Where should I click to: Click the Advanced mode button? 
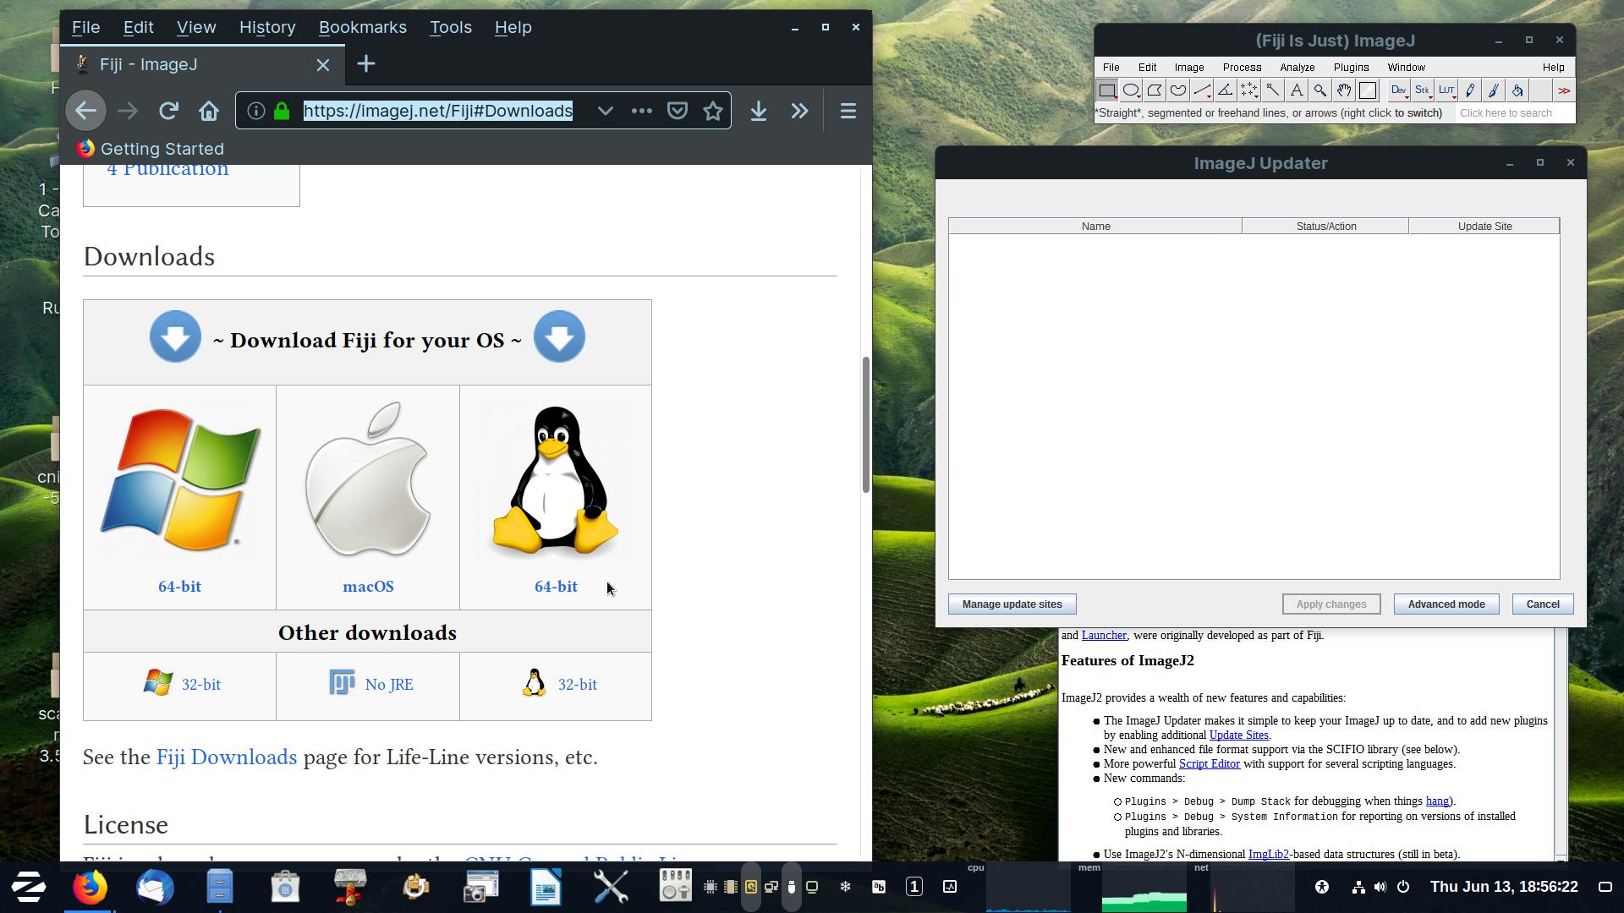(x=1446, y=604)
